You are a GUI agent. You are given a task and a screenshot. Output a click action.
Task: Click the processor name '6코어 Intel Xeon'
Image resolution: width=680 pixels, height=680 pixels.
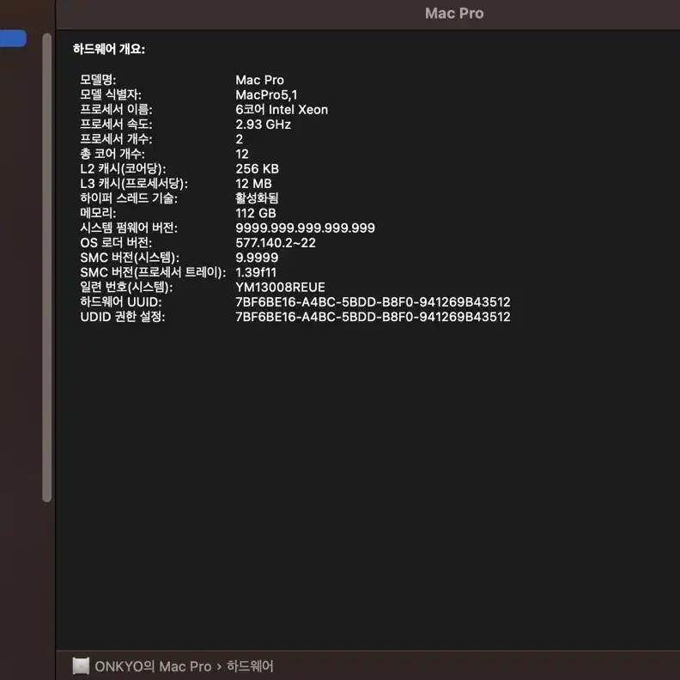[282, 109]
